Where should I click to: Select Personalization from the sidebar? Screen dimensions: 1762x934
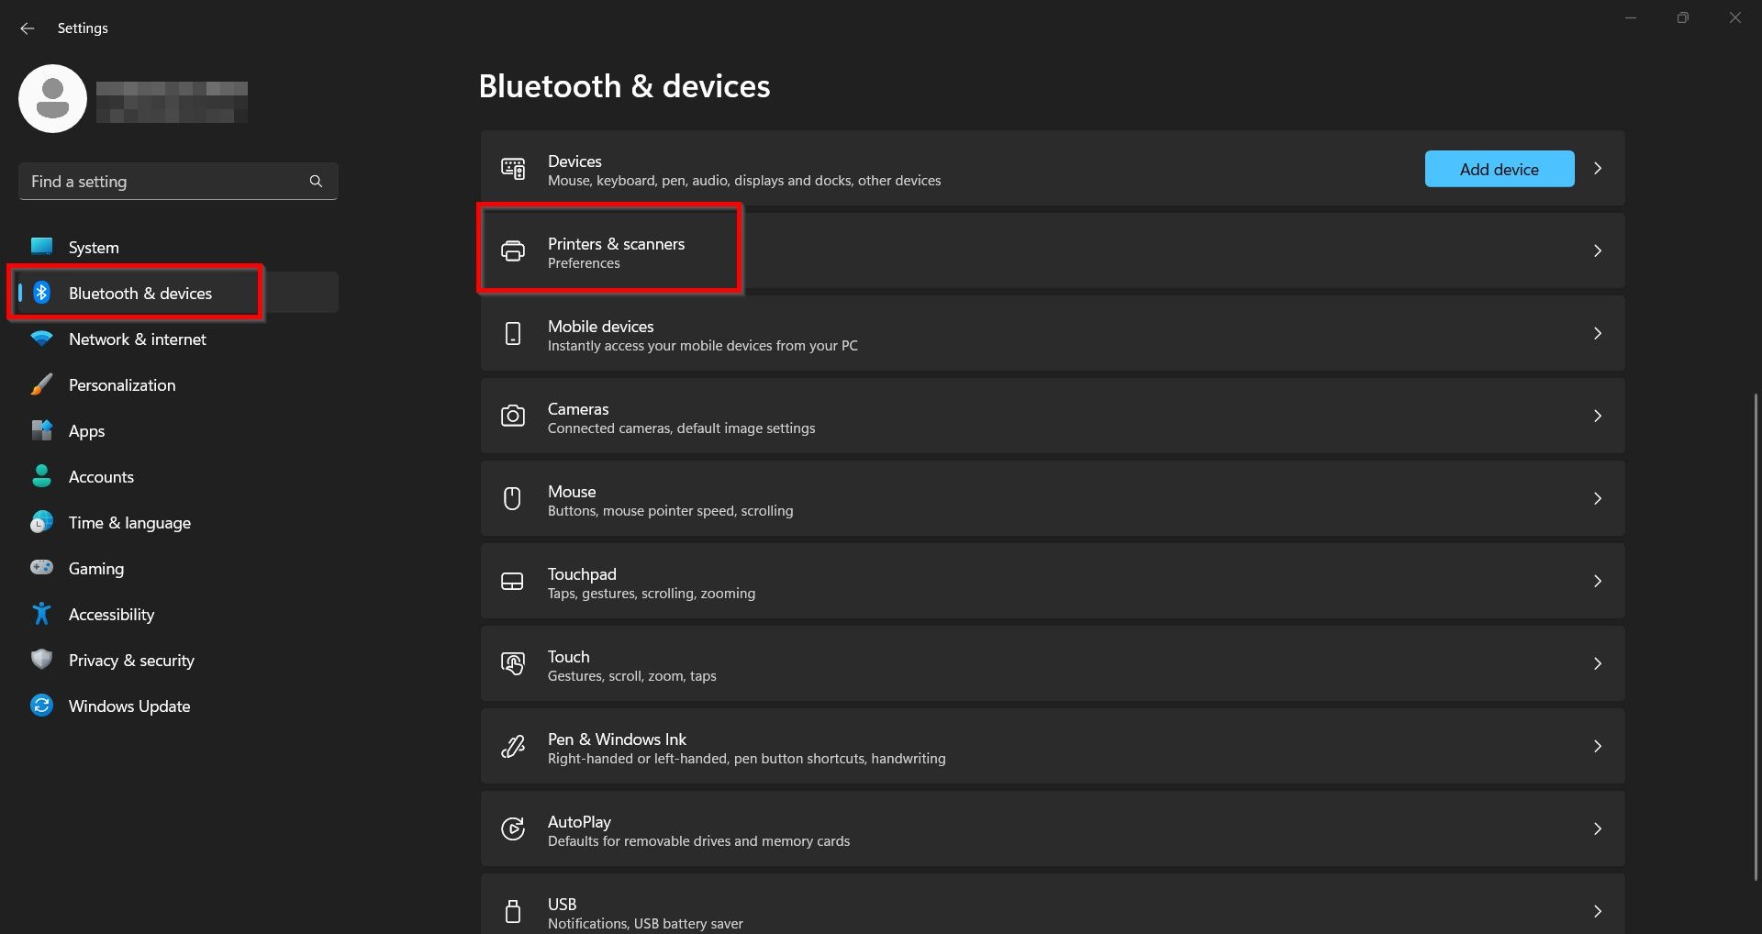point(122,385)
